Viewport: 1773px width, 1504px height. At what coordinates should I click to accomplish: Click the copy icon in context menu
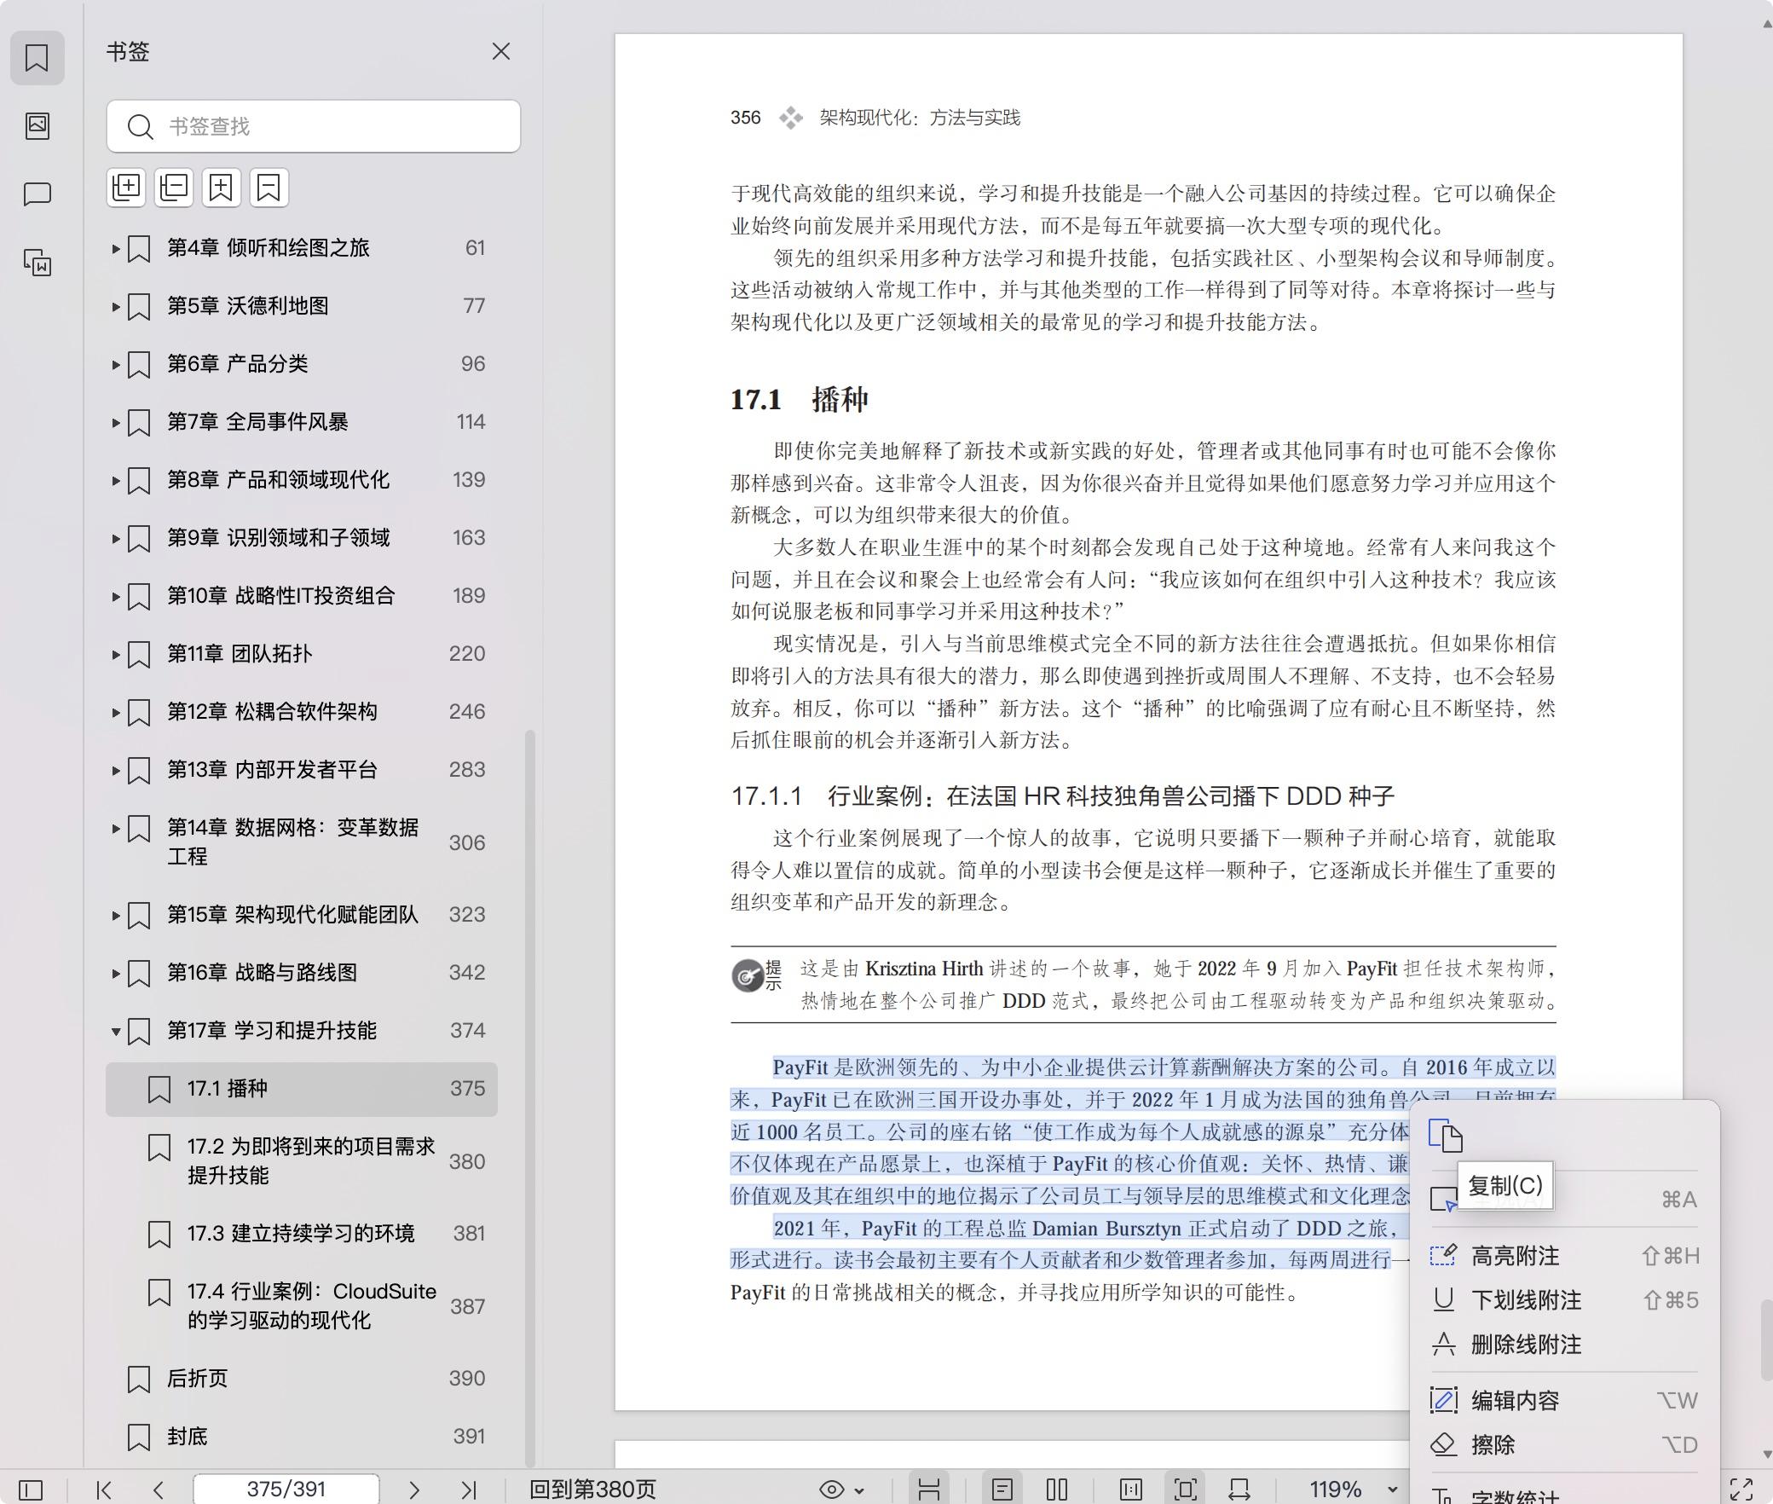(1446, 1136)
